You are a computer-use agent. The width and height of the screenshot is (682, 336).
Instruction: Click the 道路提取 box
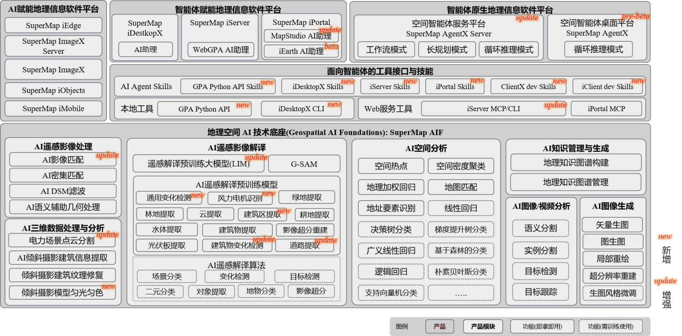pyautogui.click(x=305, y=245)
